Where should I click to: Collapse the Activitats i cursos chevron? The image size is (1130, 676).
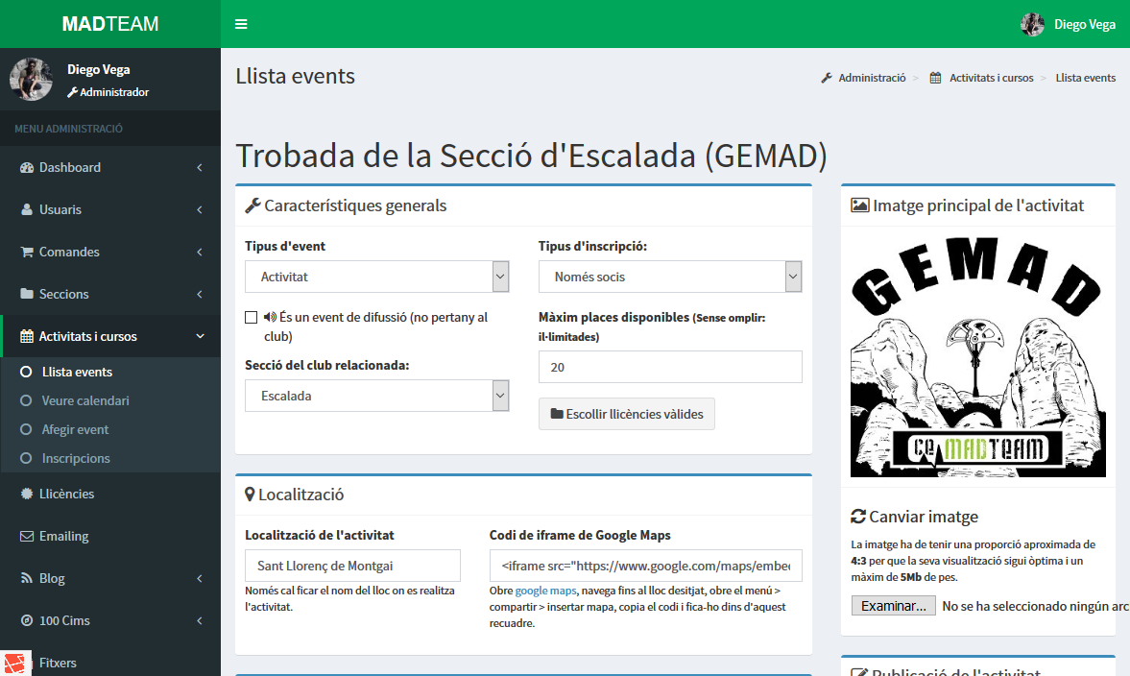[201, 336]
